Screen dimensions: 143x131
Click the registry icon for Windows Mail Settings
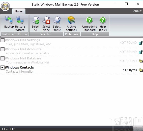pos(141,43)
